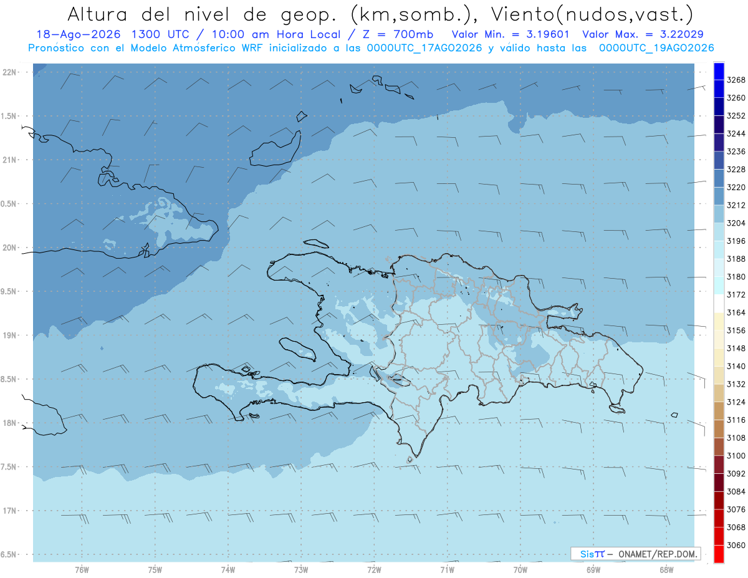Click the 3204 colorbar label
Image resolution: width=748 pixels, height=578 pixels.
click(x=736, y=223)
